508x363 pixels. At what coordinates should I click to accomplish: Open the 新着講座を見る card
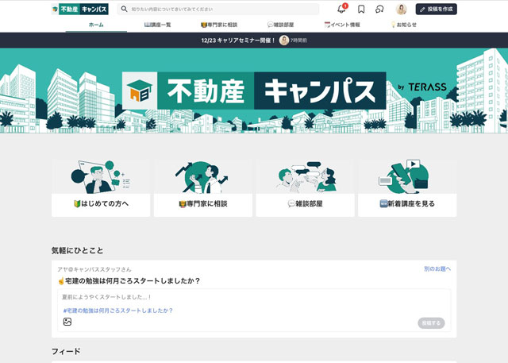pos(407,188)
